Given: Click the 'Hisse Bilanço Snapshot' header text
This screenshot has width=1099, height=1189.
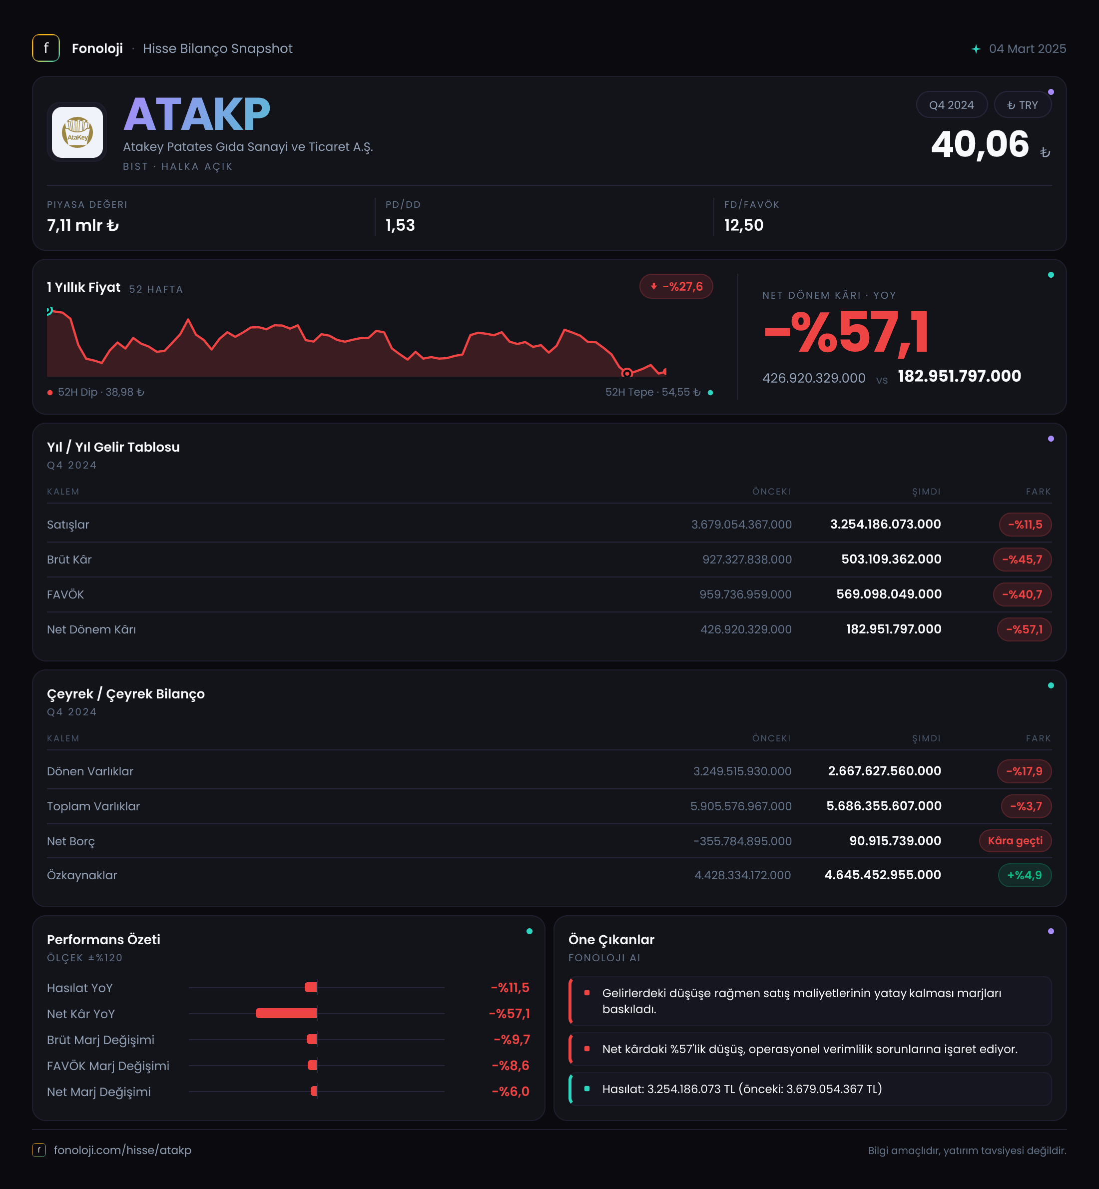Looking at the screenshot, I should coord(218,48).
